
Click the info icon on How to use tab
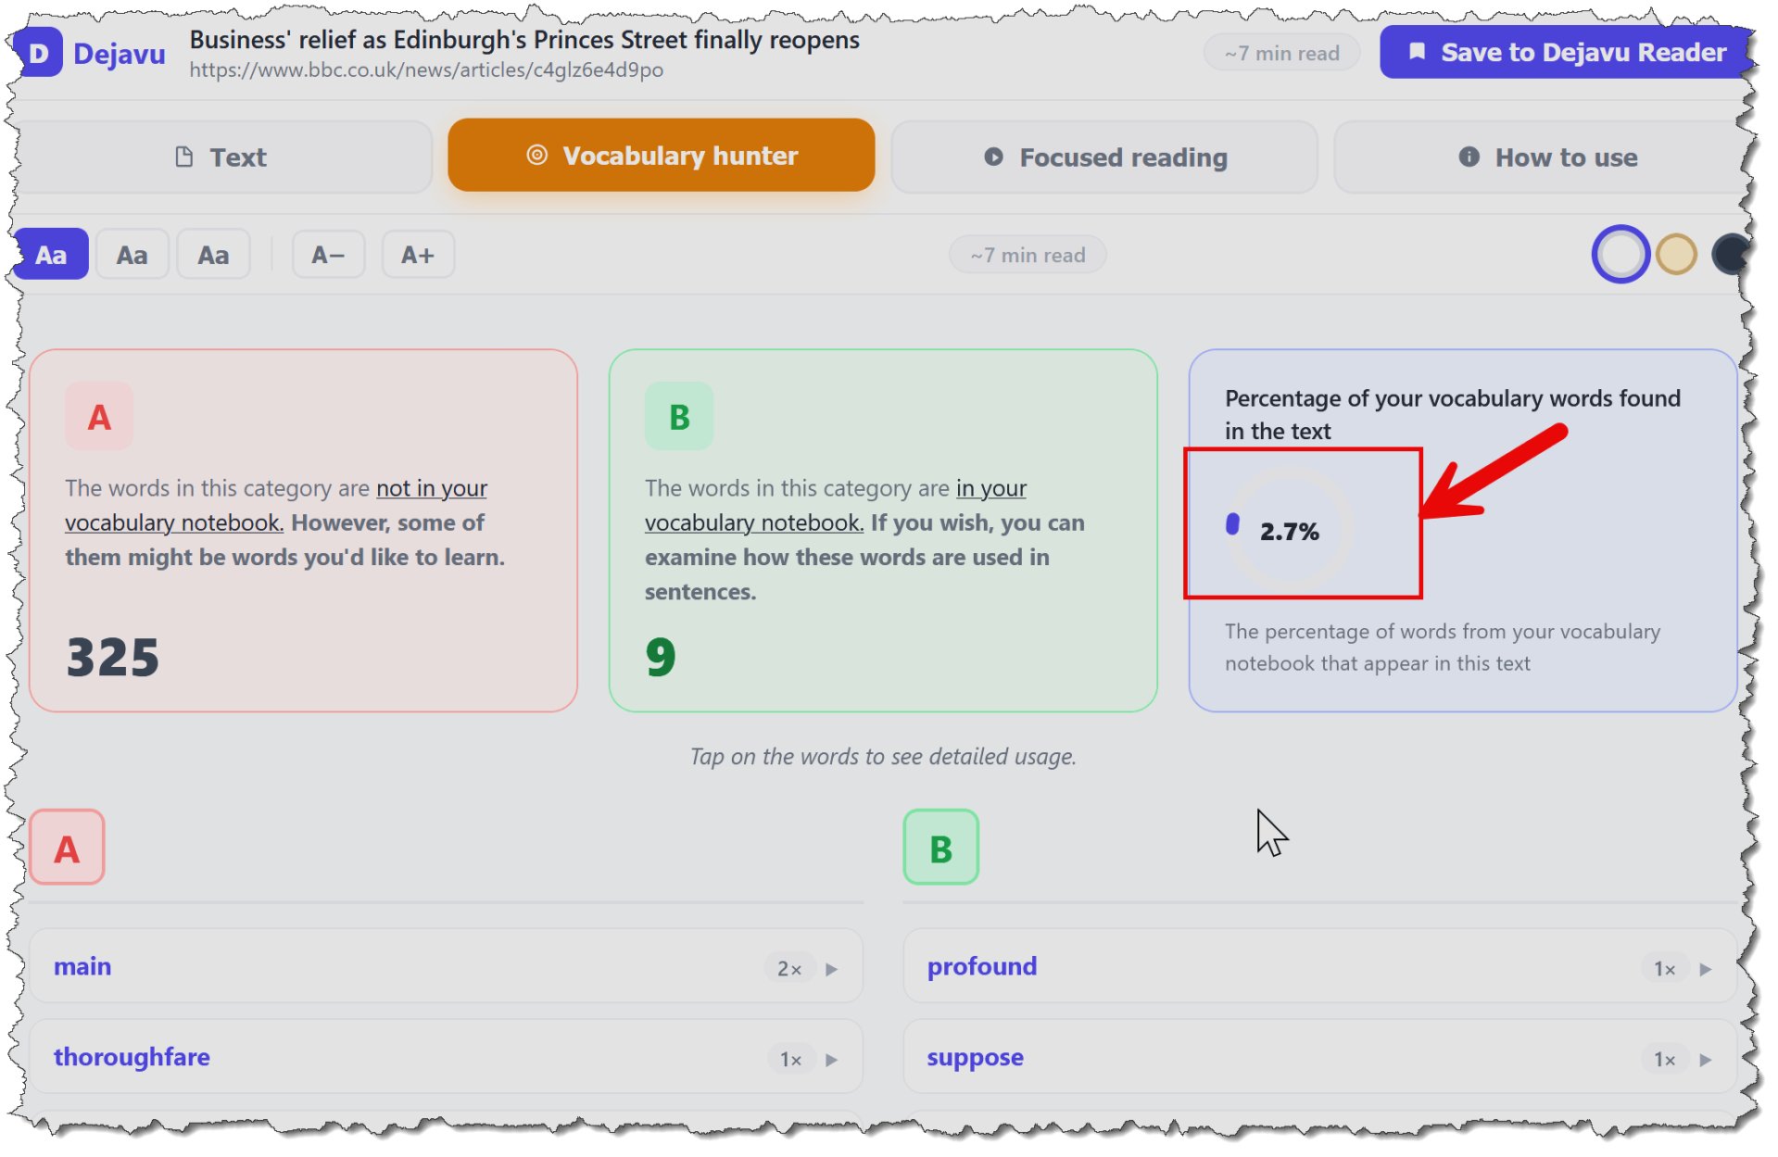(x=1469, y=157)
